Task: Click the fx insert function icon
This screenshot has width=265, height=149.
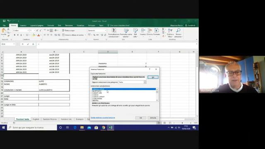Action: pos(33,44)
